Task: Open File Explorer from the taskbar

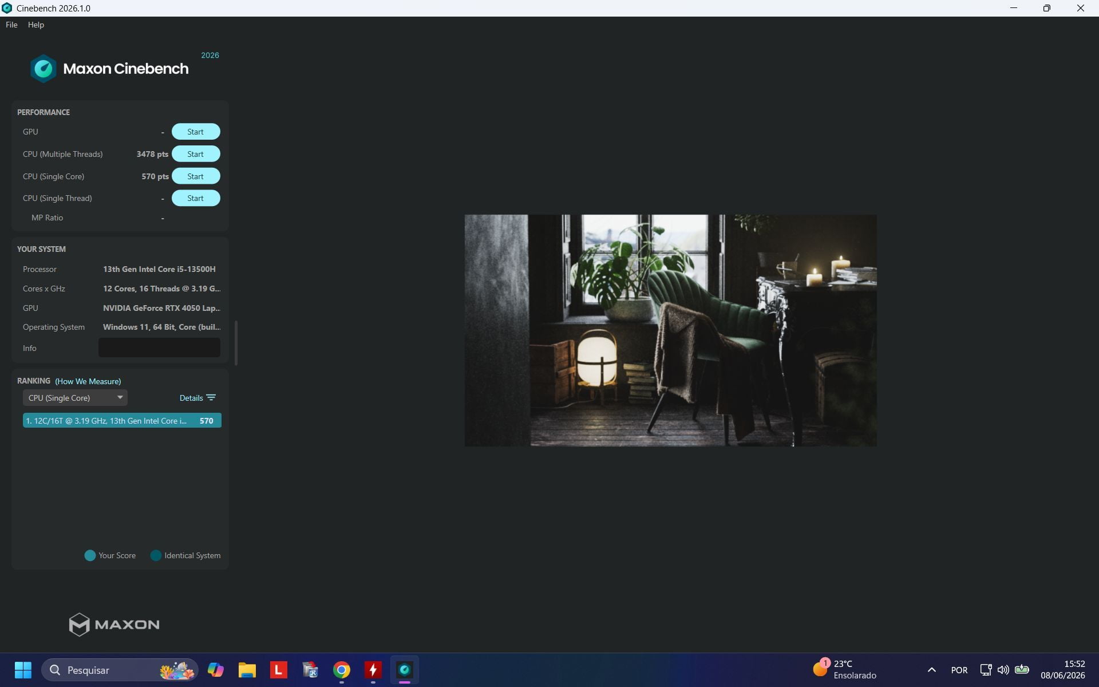Action: click(247, 670)
